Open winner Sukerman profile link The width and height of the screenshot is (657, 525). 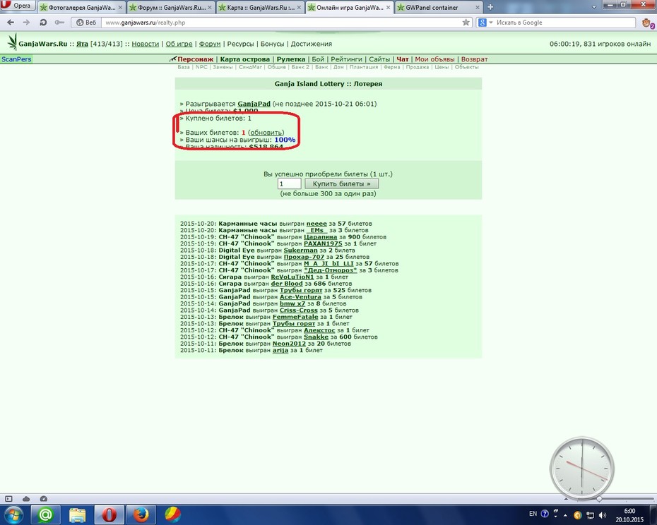pos(300,251)
